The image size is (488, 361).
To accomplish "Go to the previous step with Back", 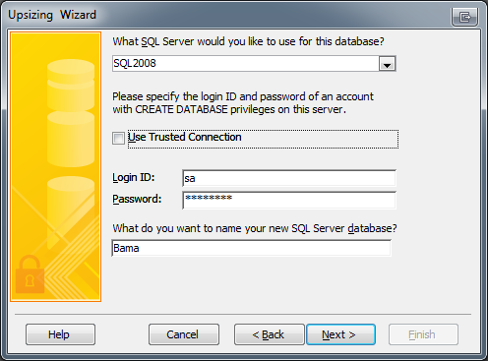I will pyautogui.click(x=270, y=334).
